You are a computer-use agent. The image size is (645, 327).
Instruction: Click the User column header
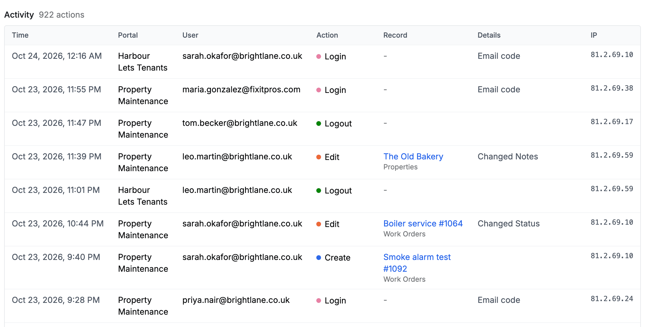(190, 35)
